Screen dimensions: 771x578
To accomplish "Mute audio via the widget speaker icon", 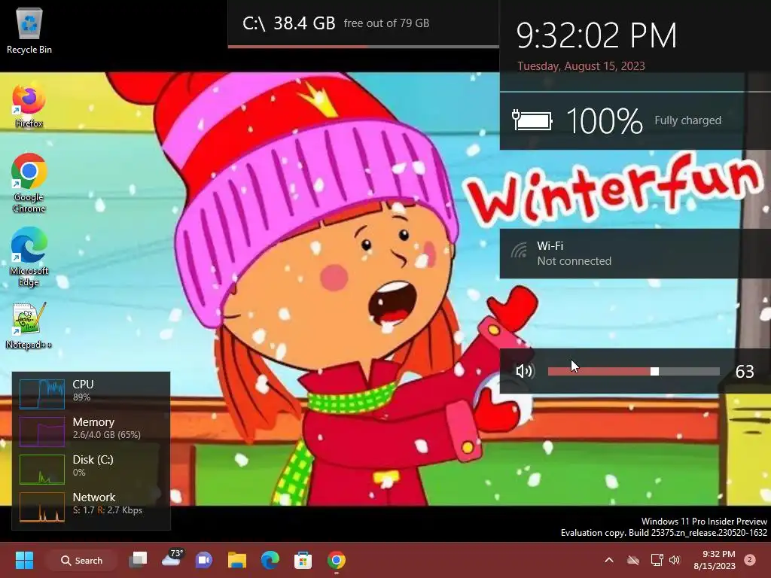I will [524, 371].
